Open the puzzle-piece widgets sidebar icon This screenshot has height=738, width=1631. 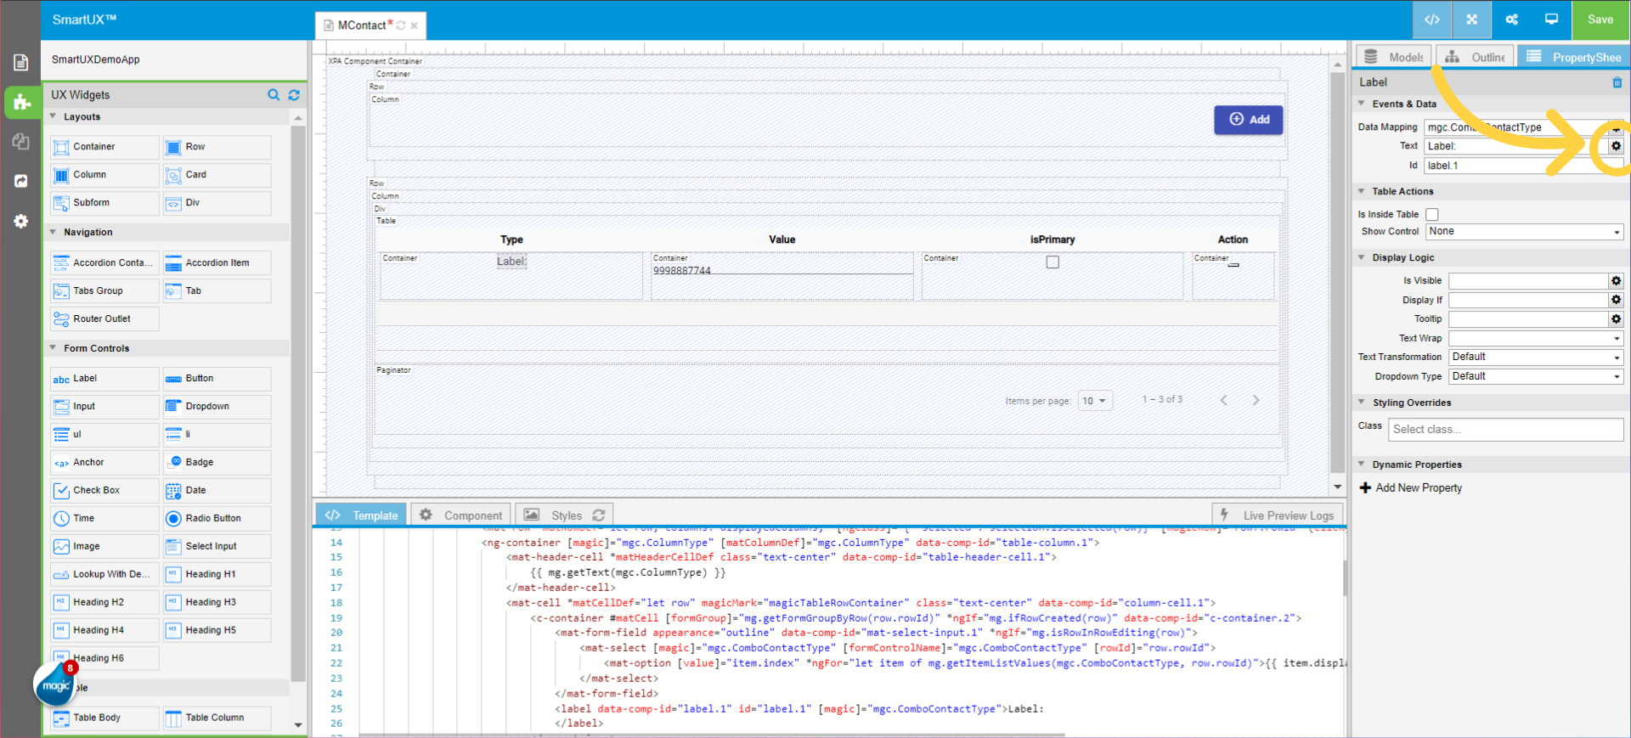(20, 103)
